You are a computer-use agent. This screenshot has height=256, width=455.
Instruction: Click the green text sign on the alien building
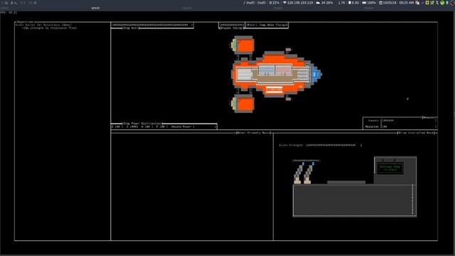coord(390,168)
